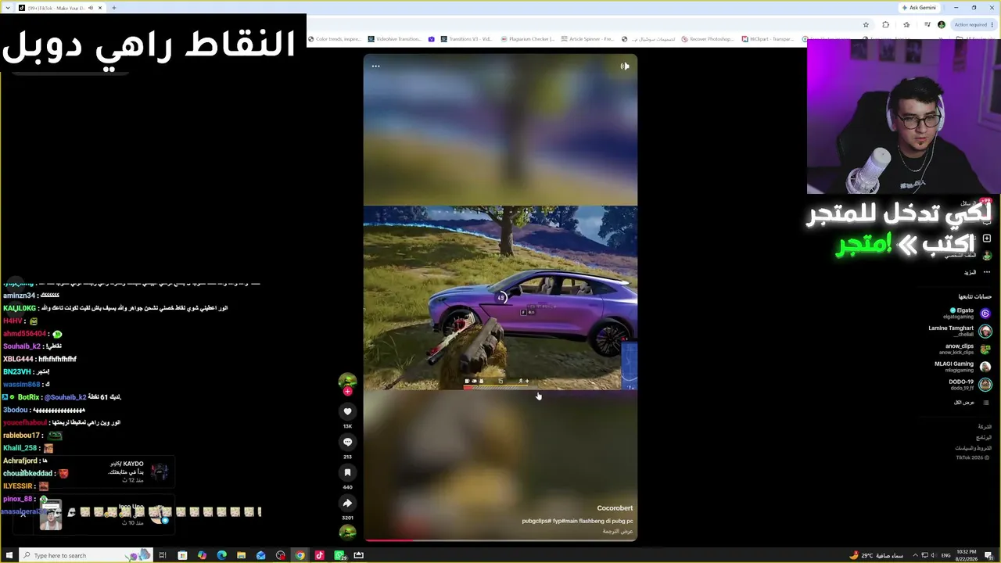This screenshot has width=1001, height=563.
Task: Launch Microsoft Store from the taskbar
Action: (182, 555)
